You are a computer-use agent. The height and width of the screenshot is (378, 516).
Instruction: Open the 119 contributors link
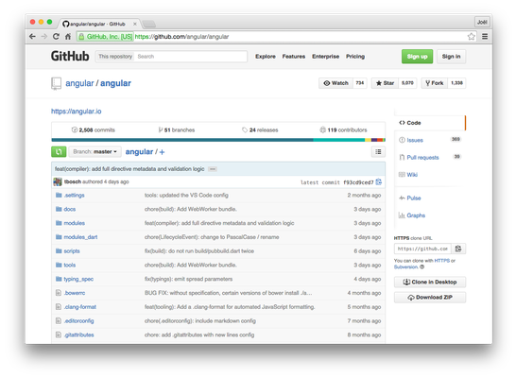pos(343,130)
